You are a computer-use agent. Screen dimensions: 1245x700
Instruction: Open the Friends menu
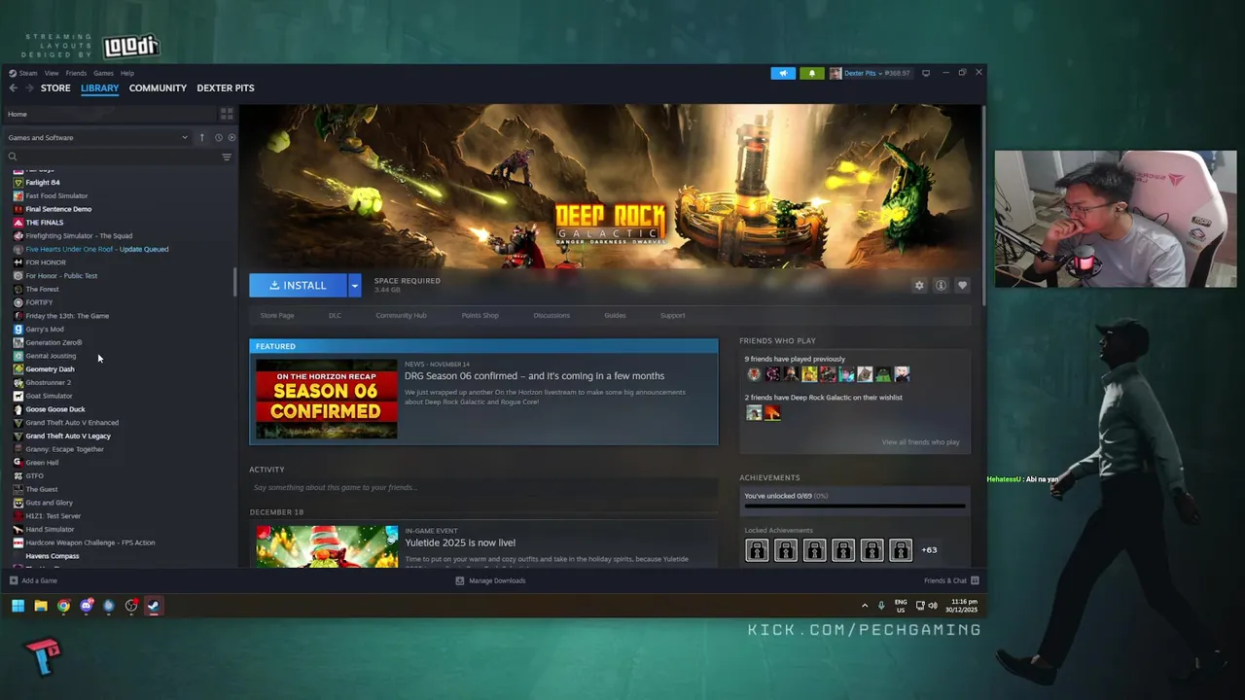click(x=76, y=73)
